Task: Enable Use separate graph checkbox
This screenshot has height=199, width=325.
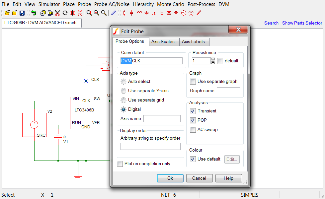Action: [x=193, y=82]
